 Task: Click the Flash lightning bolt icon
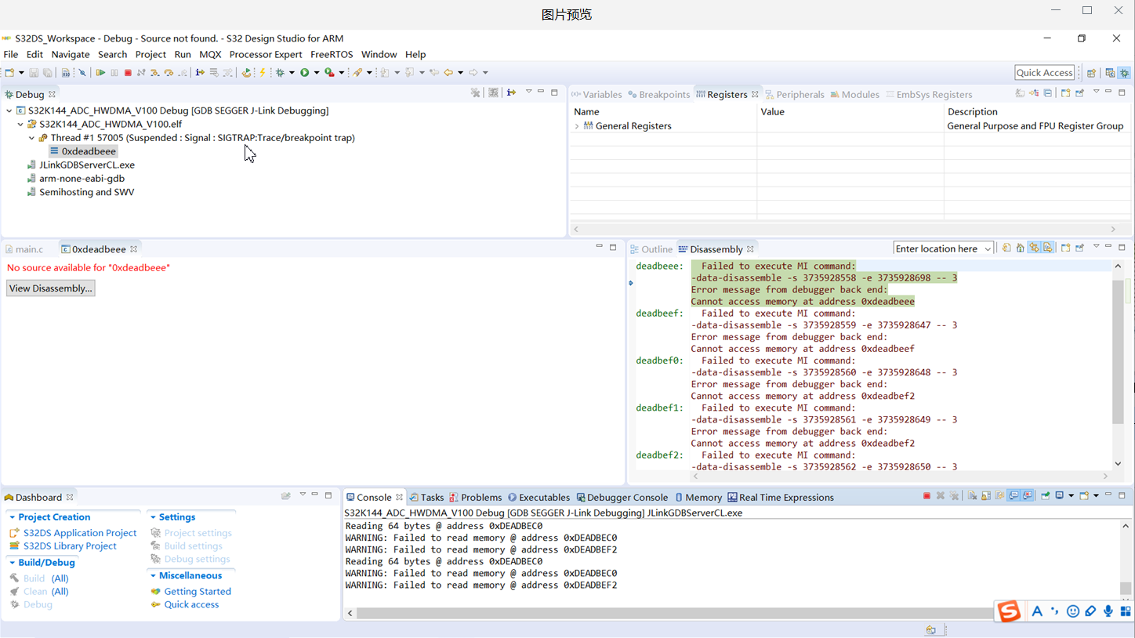click(263, 73)
